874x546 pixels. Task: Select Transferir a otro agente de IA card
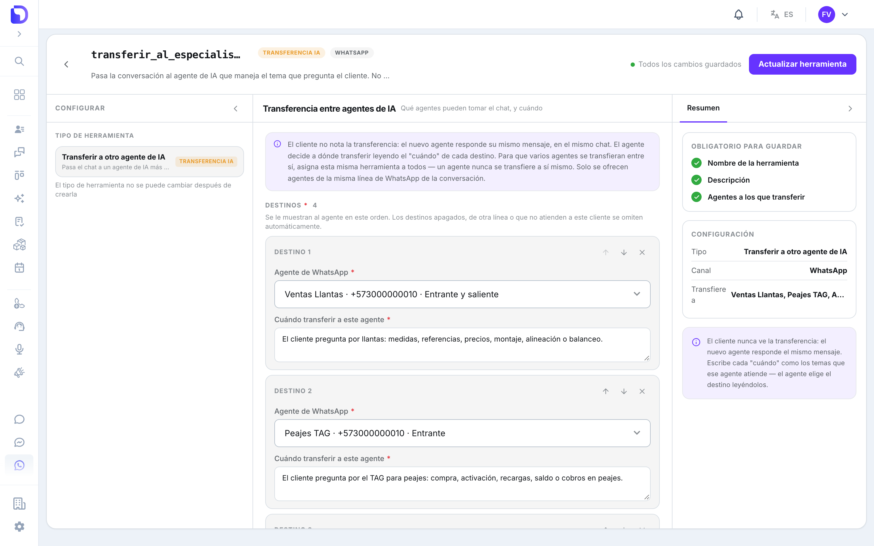click(150, 161)
